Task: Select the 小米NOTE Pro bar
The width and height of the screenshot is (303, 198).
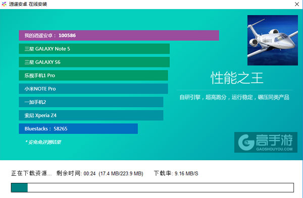Action: (93, 89)
